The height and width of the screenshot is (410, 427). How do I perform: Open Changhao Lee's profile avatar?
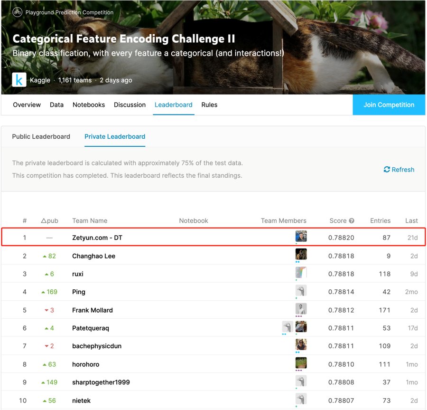click(x=301, y=254)
